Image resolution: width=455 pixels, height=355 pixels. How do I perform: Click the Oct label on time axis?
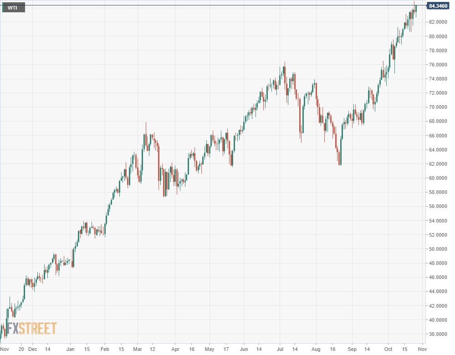click(x=388, y=349)
